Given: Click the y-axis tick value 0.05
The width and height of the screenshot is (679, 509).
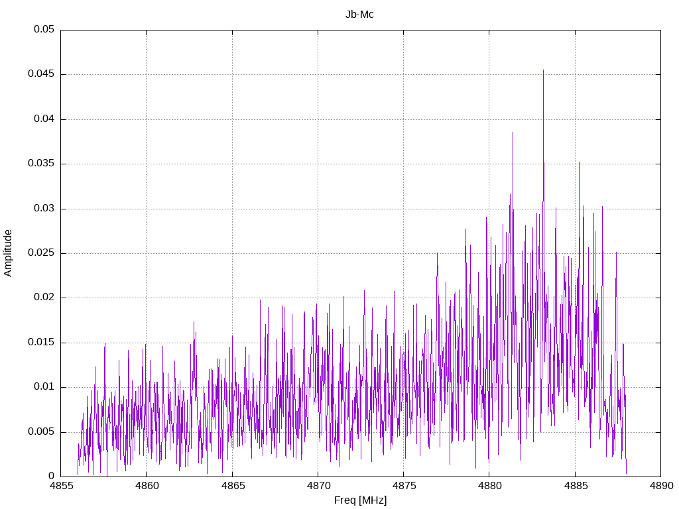Looking at the screenshot, I should [44, 29].
